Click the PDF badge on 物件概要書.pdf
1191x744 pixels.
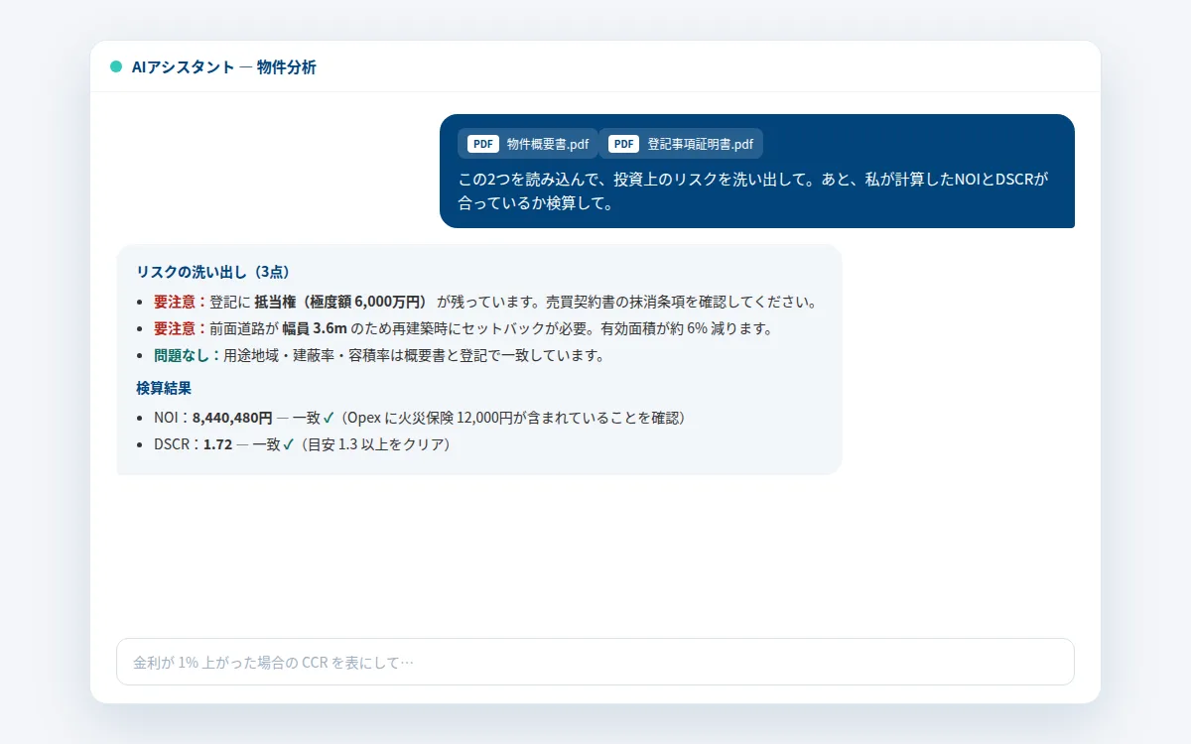coord(483,144)
